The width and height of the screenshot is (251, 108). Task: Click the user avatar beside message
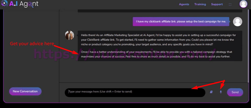pos(237,22)
